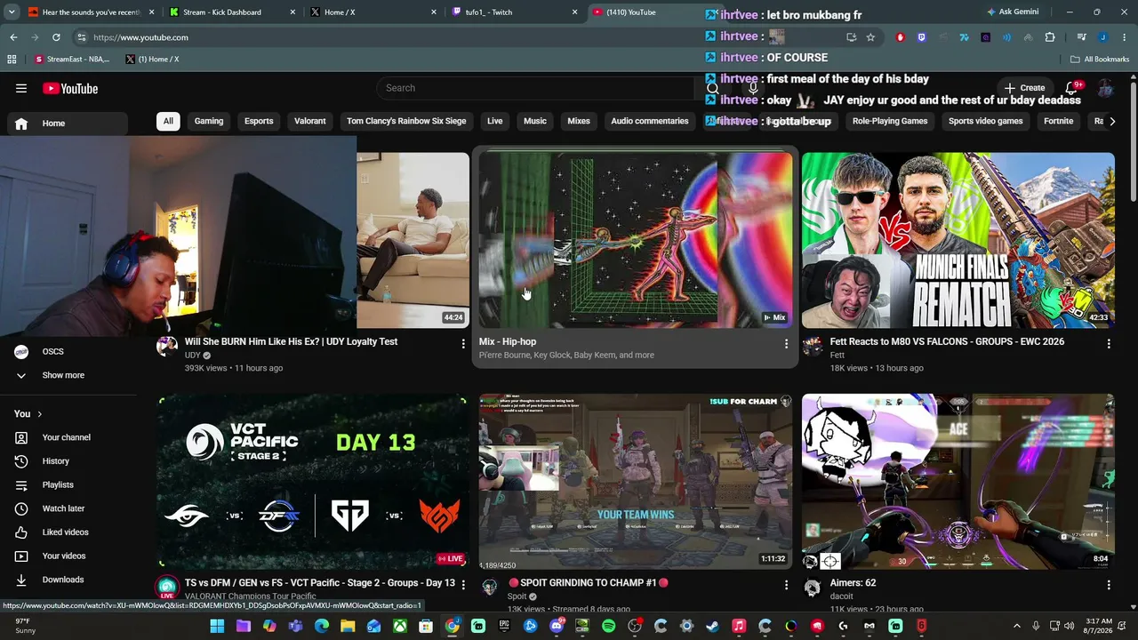Viewport: 1138px width, 640px height.
Task: Open Playlists in the sidebar
Action: (68, 484)
